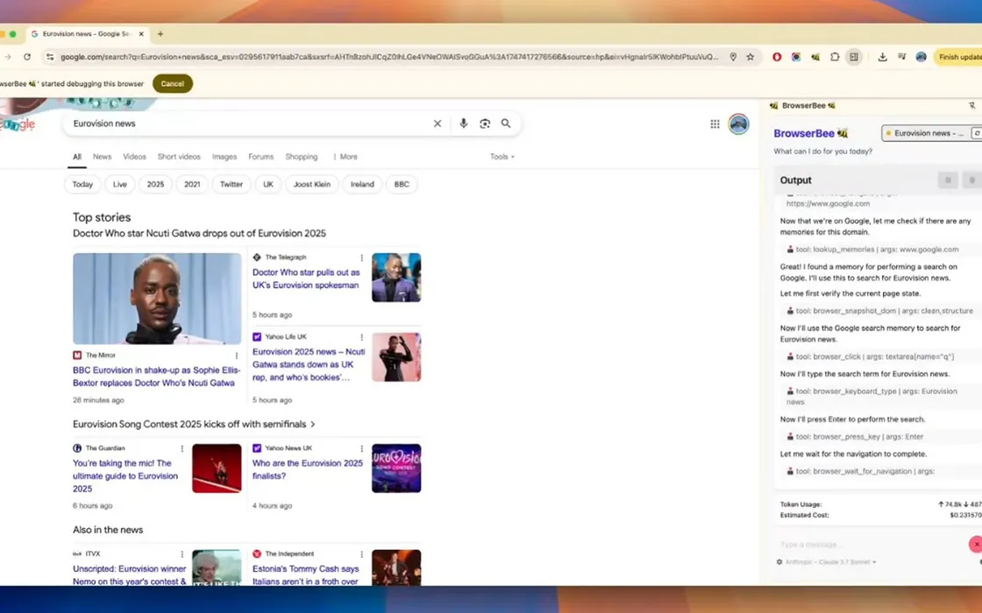Expand the More search filters menu
This screenshot has height=613, width=982.
[345, 157]
